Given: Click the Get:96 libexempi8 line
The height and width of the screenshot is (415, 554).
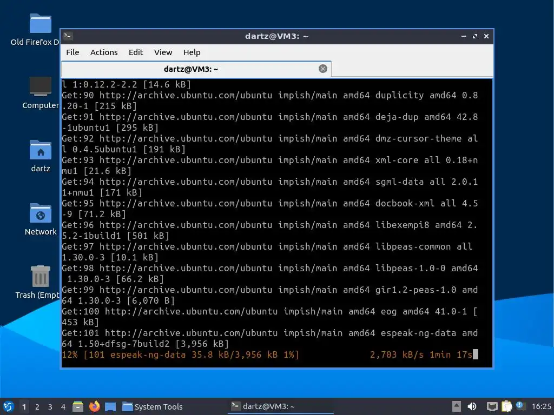Looking at the screenshot, I should click(270, 230).
